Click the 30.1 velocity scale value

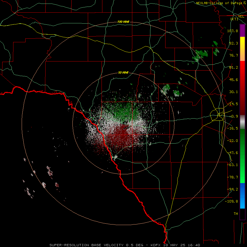tap(234, 92)
